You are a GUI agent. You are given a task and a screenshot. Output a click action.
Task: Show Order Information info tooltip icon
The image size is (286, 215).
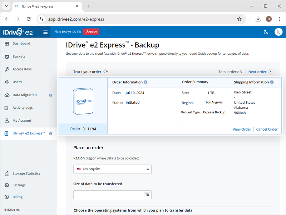(x=146, y=82)
